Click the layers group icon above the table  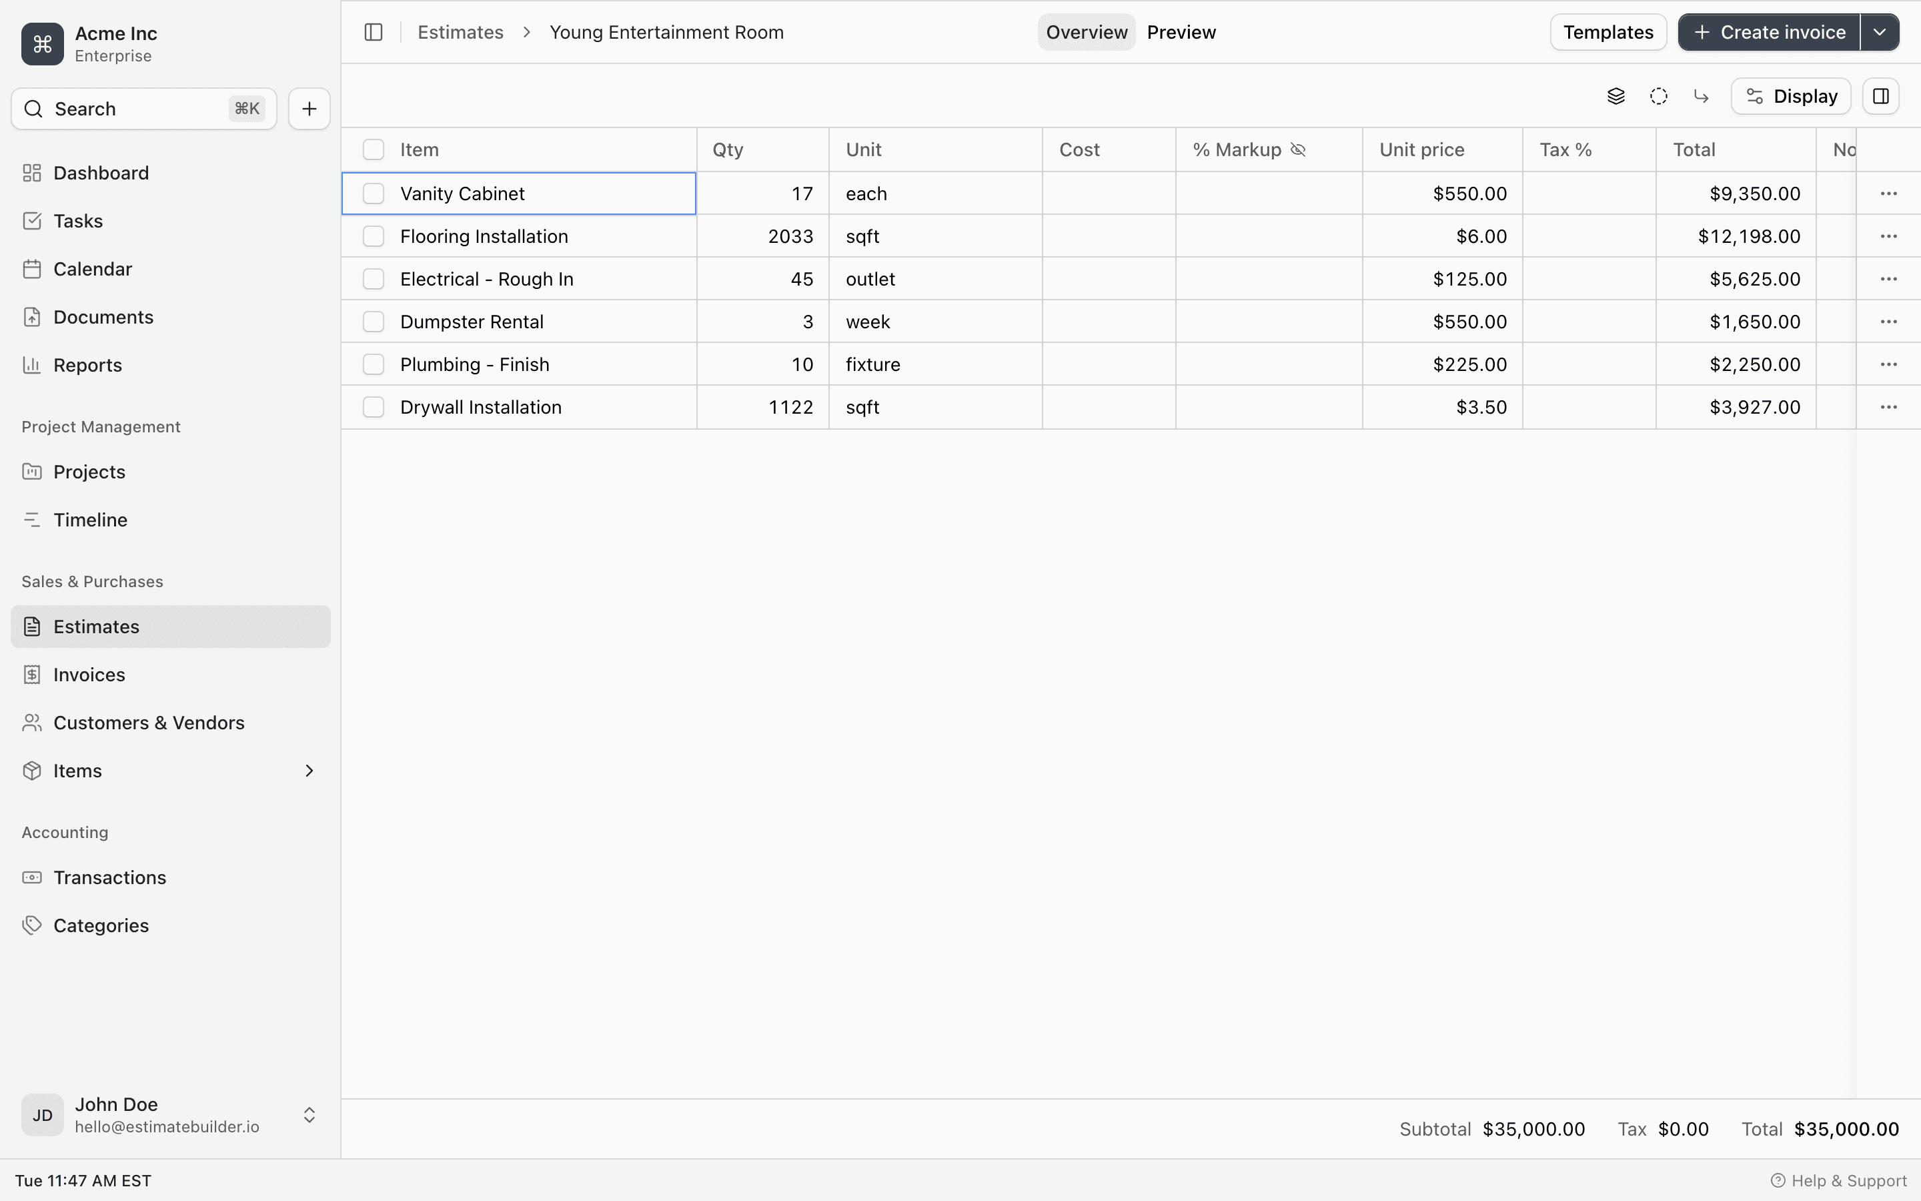(1617, 95)
